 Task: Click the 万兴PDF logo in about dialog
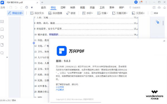pyautogui.click(x=62, y=51)
